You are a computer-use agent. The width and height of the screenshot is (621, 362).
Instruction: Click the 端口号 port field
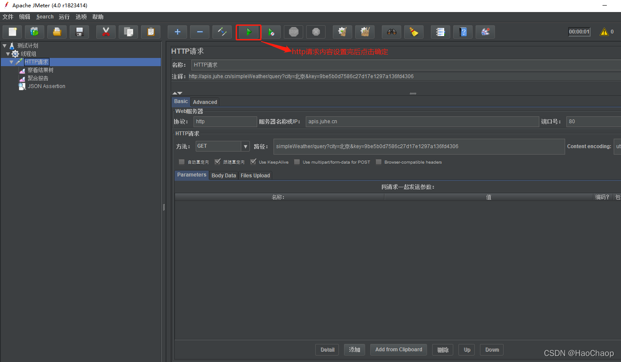coord(593,122)
